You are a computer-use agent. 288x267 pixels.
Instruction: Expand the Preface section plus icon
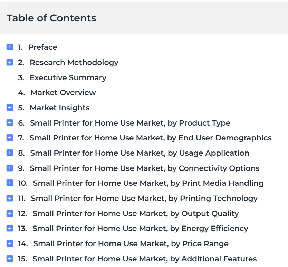click(10, 47)
